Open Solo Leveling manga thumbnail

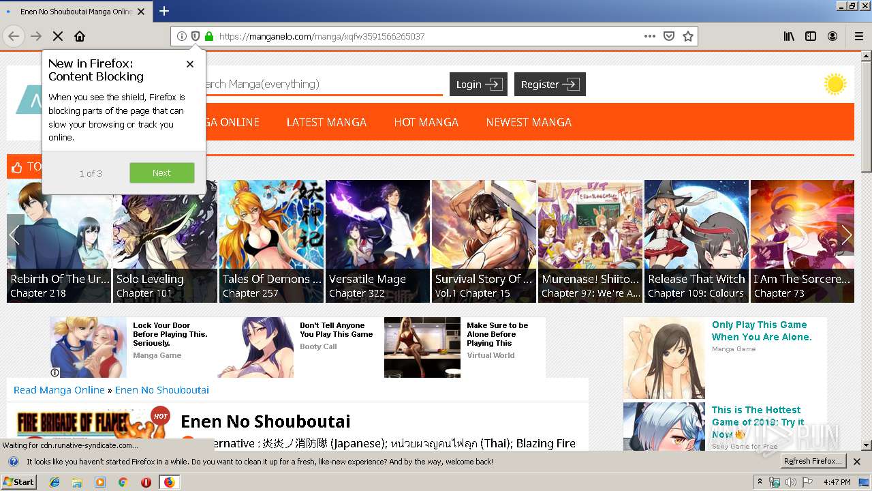pyautogui.click(x=165, y=241)
